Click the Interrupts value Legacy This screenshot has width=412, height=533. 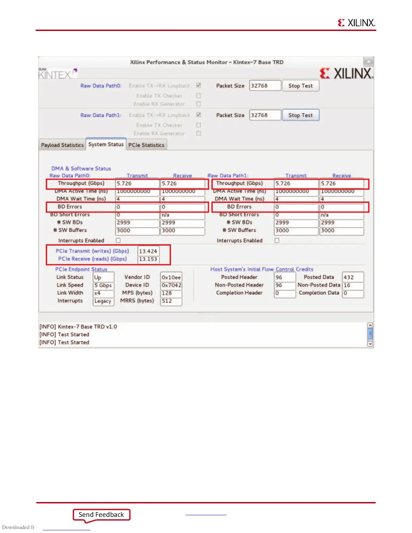[104, 301]
